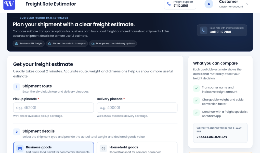Focus the Pickup pincode field
The width and height of the screenshot is (260, 153).
click(x=53, y=108)
